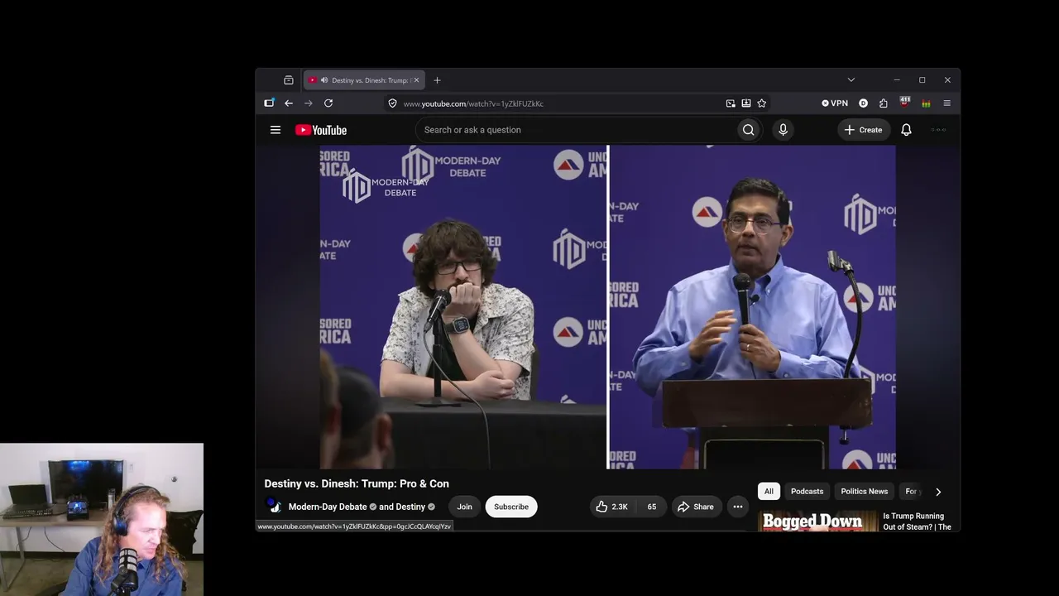Click the video player to pause
The width and height of the screenshot is (1059, 596).
coord(607,307)
